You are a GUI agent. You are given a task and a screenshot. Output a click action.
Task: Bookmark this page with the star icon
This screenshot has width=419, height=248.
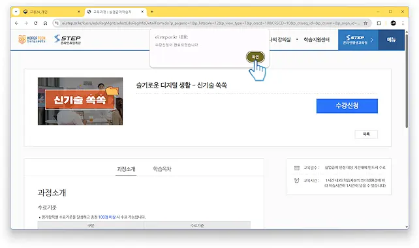(365, 23)
